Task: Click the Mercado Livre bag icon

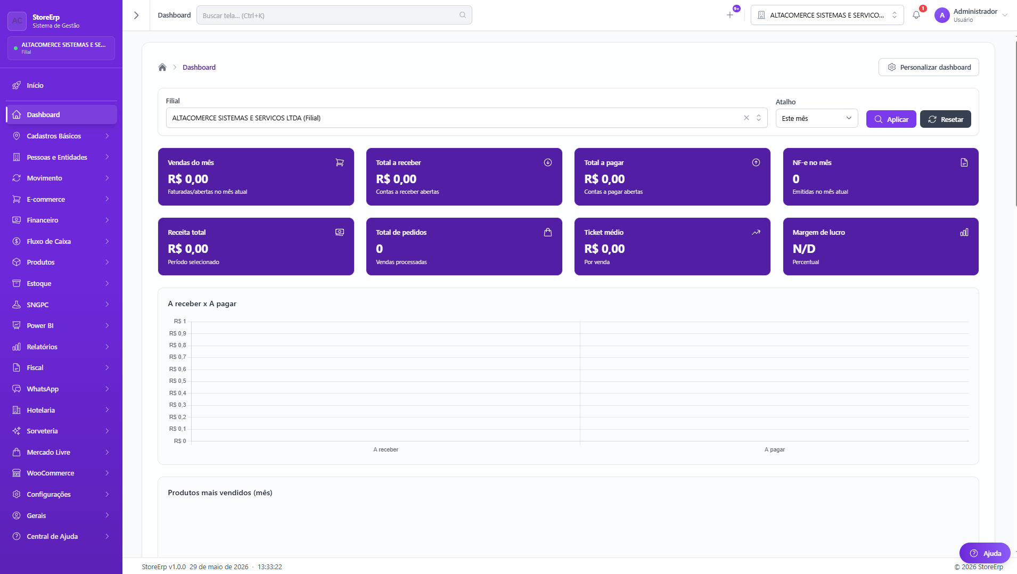Action: (17, 452)
